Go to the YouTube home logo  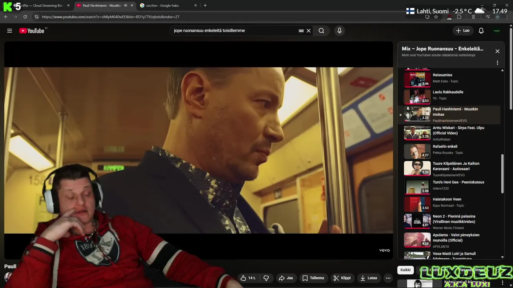click(32, 31)
